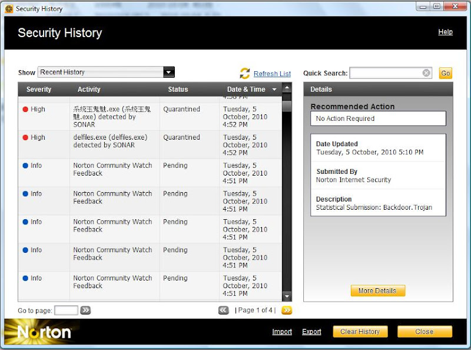Close the Security History window via the Close button
471x350 pixels.
coord(424,332)
